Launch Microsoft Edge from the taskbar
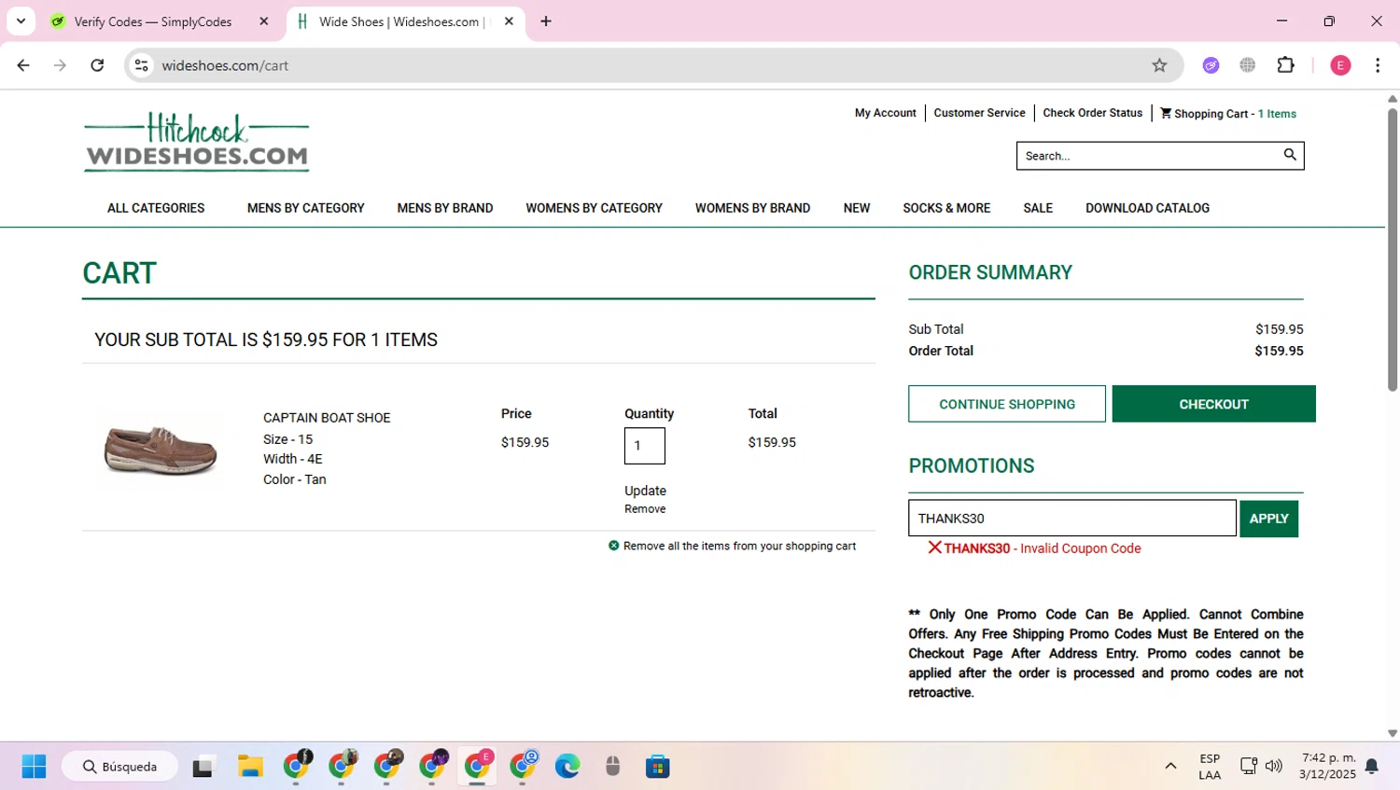Screen dimensions: 1400x790 click(x=567, y=767)
